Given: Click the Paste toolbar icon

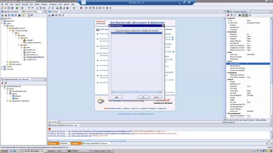Looking at the screenshot, I should pyautogui.click(x=44, y=8).
